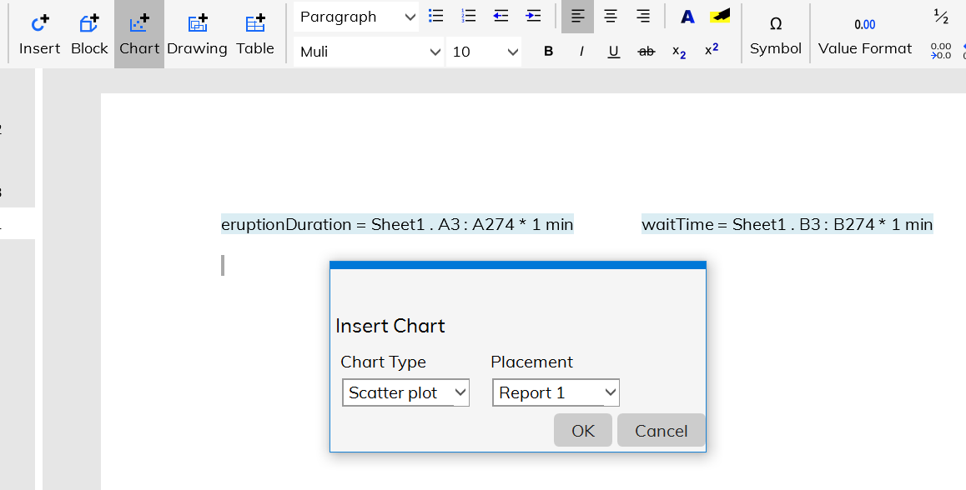Pick the yellow highlight color
Image resolution: width=966 pixels, height=490 pixels.
(720, 16)
